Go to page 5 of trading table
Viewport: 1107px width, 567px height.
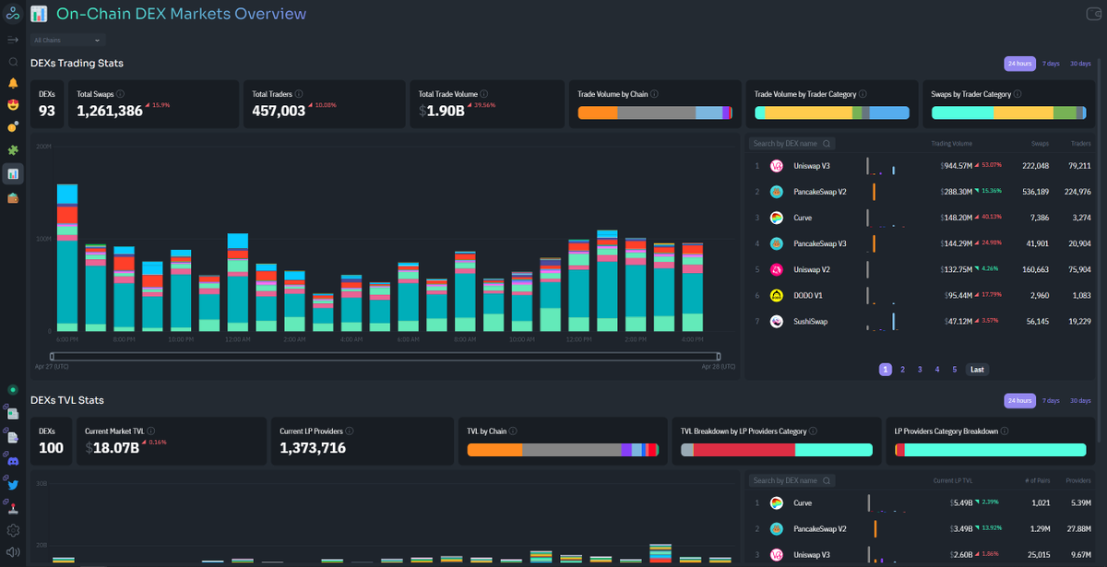pos(955,369)
